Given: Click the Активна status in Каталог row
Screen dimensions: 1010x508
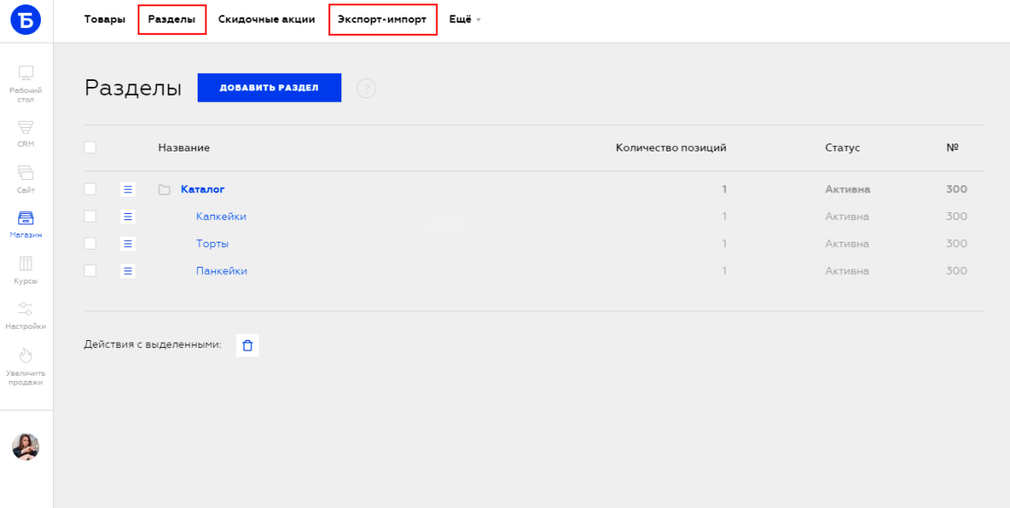Looking at the screenshot, I should 848,190.
